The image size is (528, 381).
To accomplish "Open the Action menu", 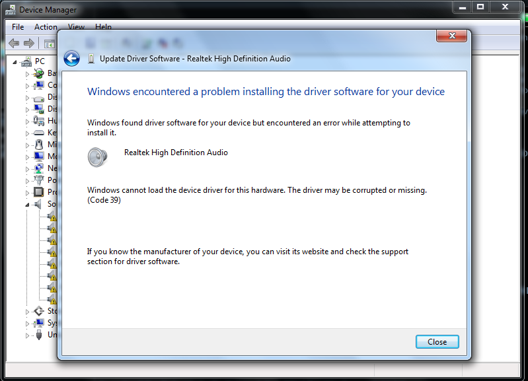I will pos(46,27).
